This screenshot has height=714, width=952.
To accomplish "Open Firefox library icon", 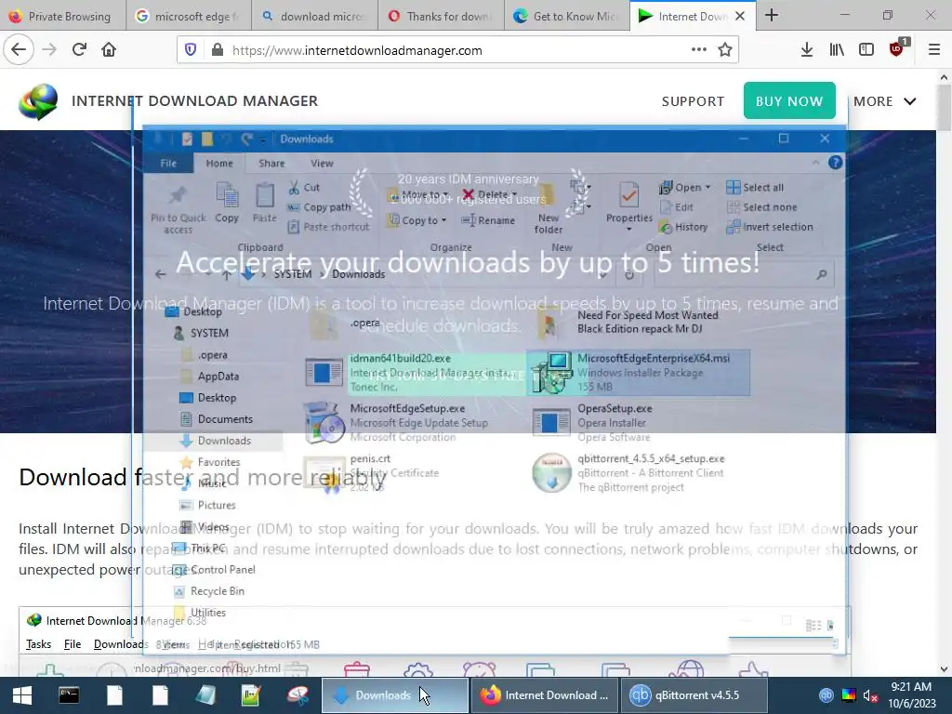I will click(x=837, y=50).
